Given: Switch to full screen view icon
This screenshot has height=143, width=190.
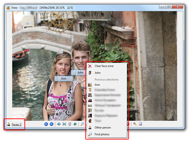Looking at the screenshot, I should coord(64,124).
